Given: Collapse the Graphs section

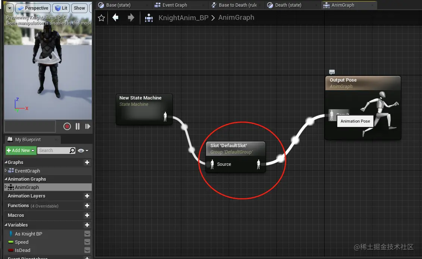Looking at the screenshot, I should 6,162.
